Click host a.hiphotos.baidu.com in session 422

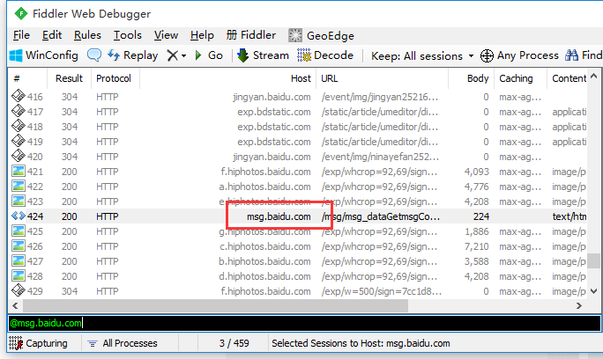pyautogui.click(x=264, y=187)
